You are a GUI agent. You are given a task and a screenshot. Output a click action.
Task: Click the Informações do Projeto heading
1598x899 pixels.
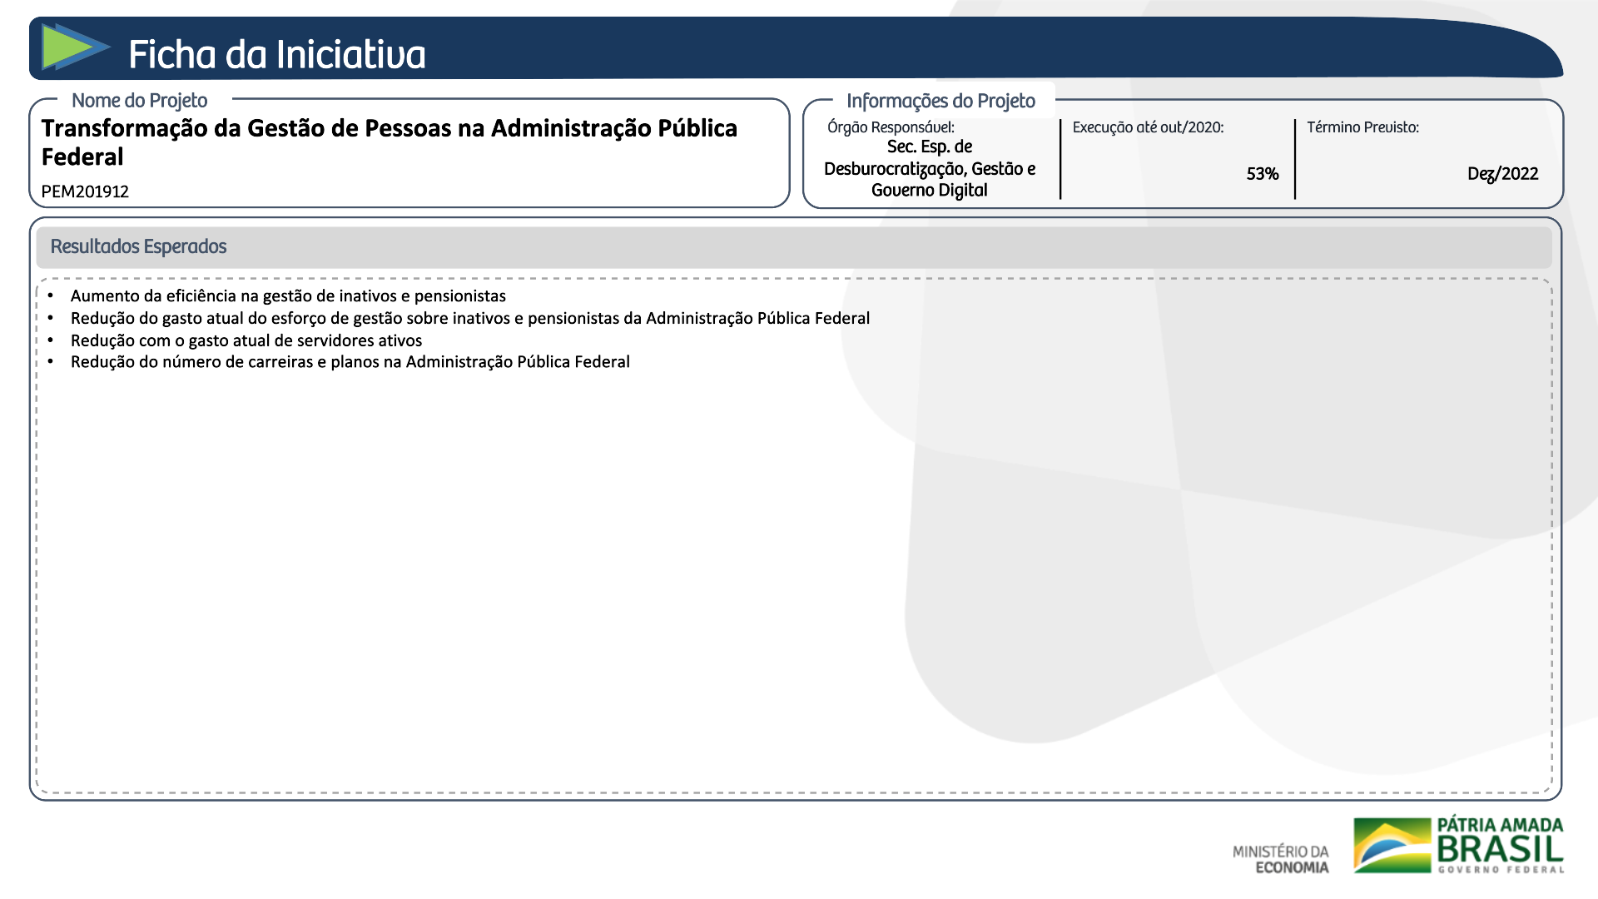coord(940,101)
